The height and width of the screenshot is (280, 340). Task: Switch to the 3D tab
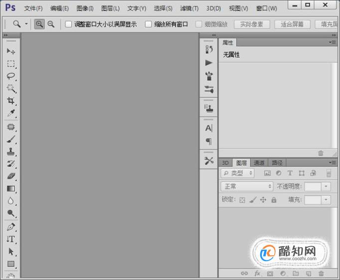tap(225, 163)
